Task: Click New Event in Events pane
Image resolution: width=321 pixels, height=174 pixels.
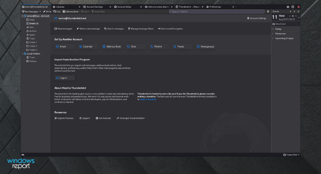Action: click(x=279, y=24)
